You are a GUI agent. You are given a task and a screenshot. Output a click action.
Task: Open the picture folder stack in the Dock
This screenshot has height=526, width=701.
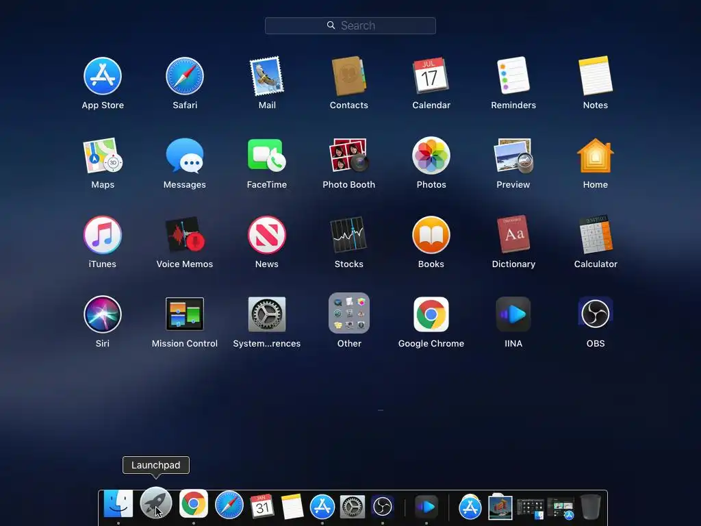click(500, 507)
